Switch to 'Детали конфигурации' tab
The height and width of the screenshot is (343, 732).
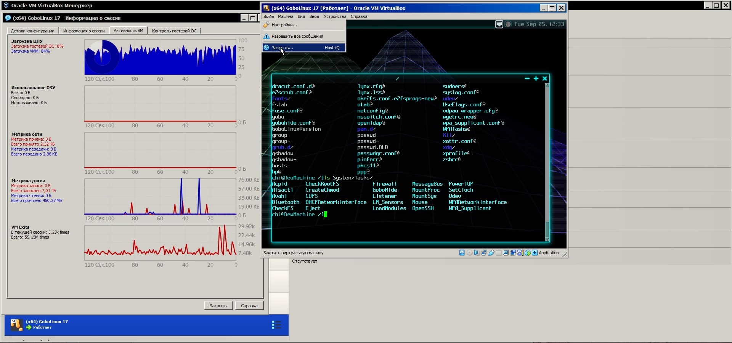[x=32, y=31]
